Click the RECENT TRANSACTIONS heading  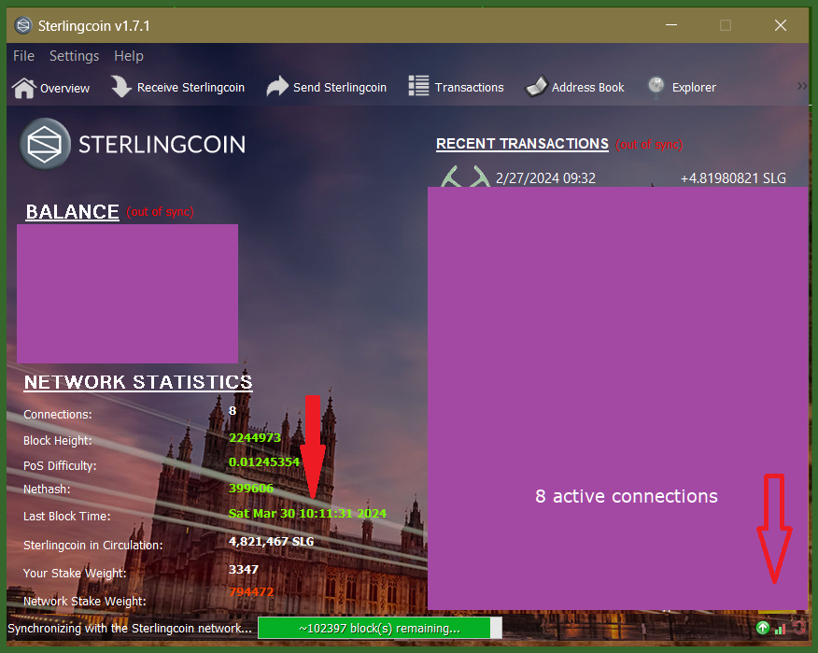(522, 144)
